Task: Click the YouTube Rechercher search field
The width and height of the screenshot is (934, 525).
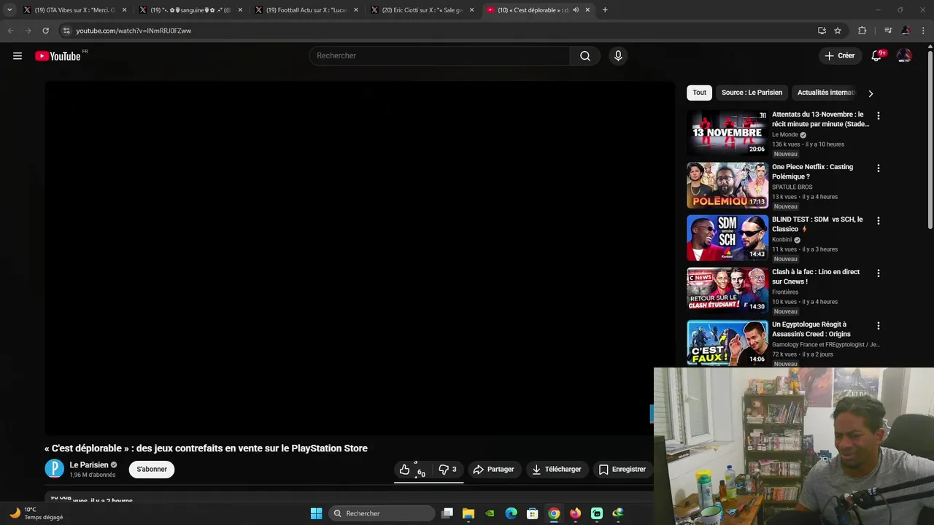Action: [439, 56]
